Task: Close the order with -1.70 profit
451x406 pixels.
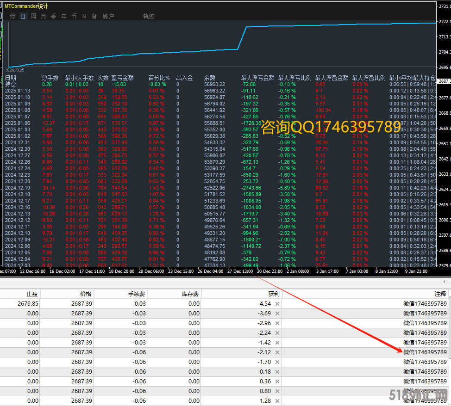Action: point(277,362)
